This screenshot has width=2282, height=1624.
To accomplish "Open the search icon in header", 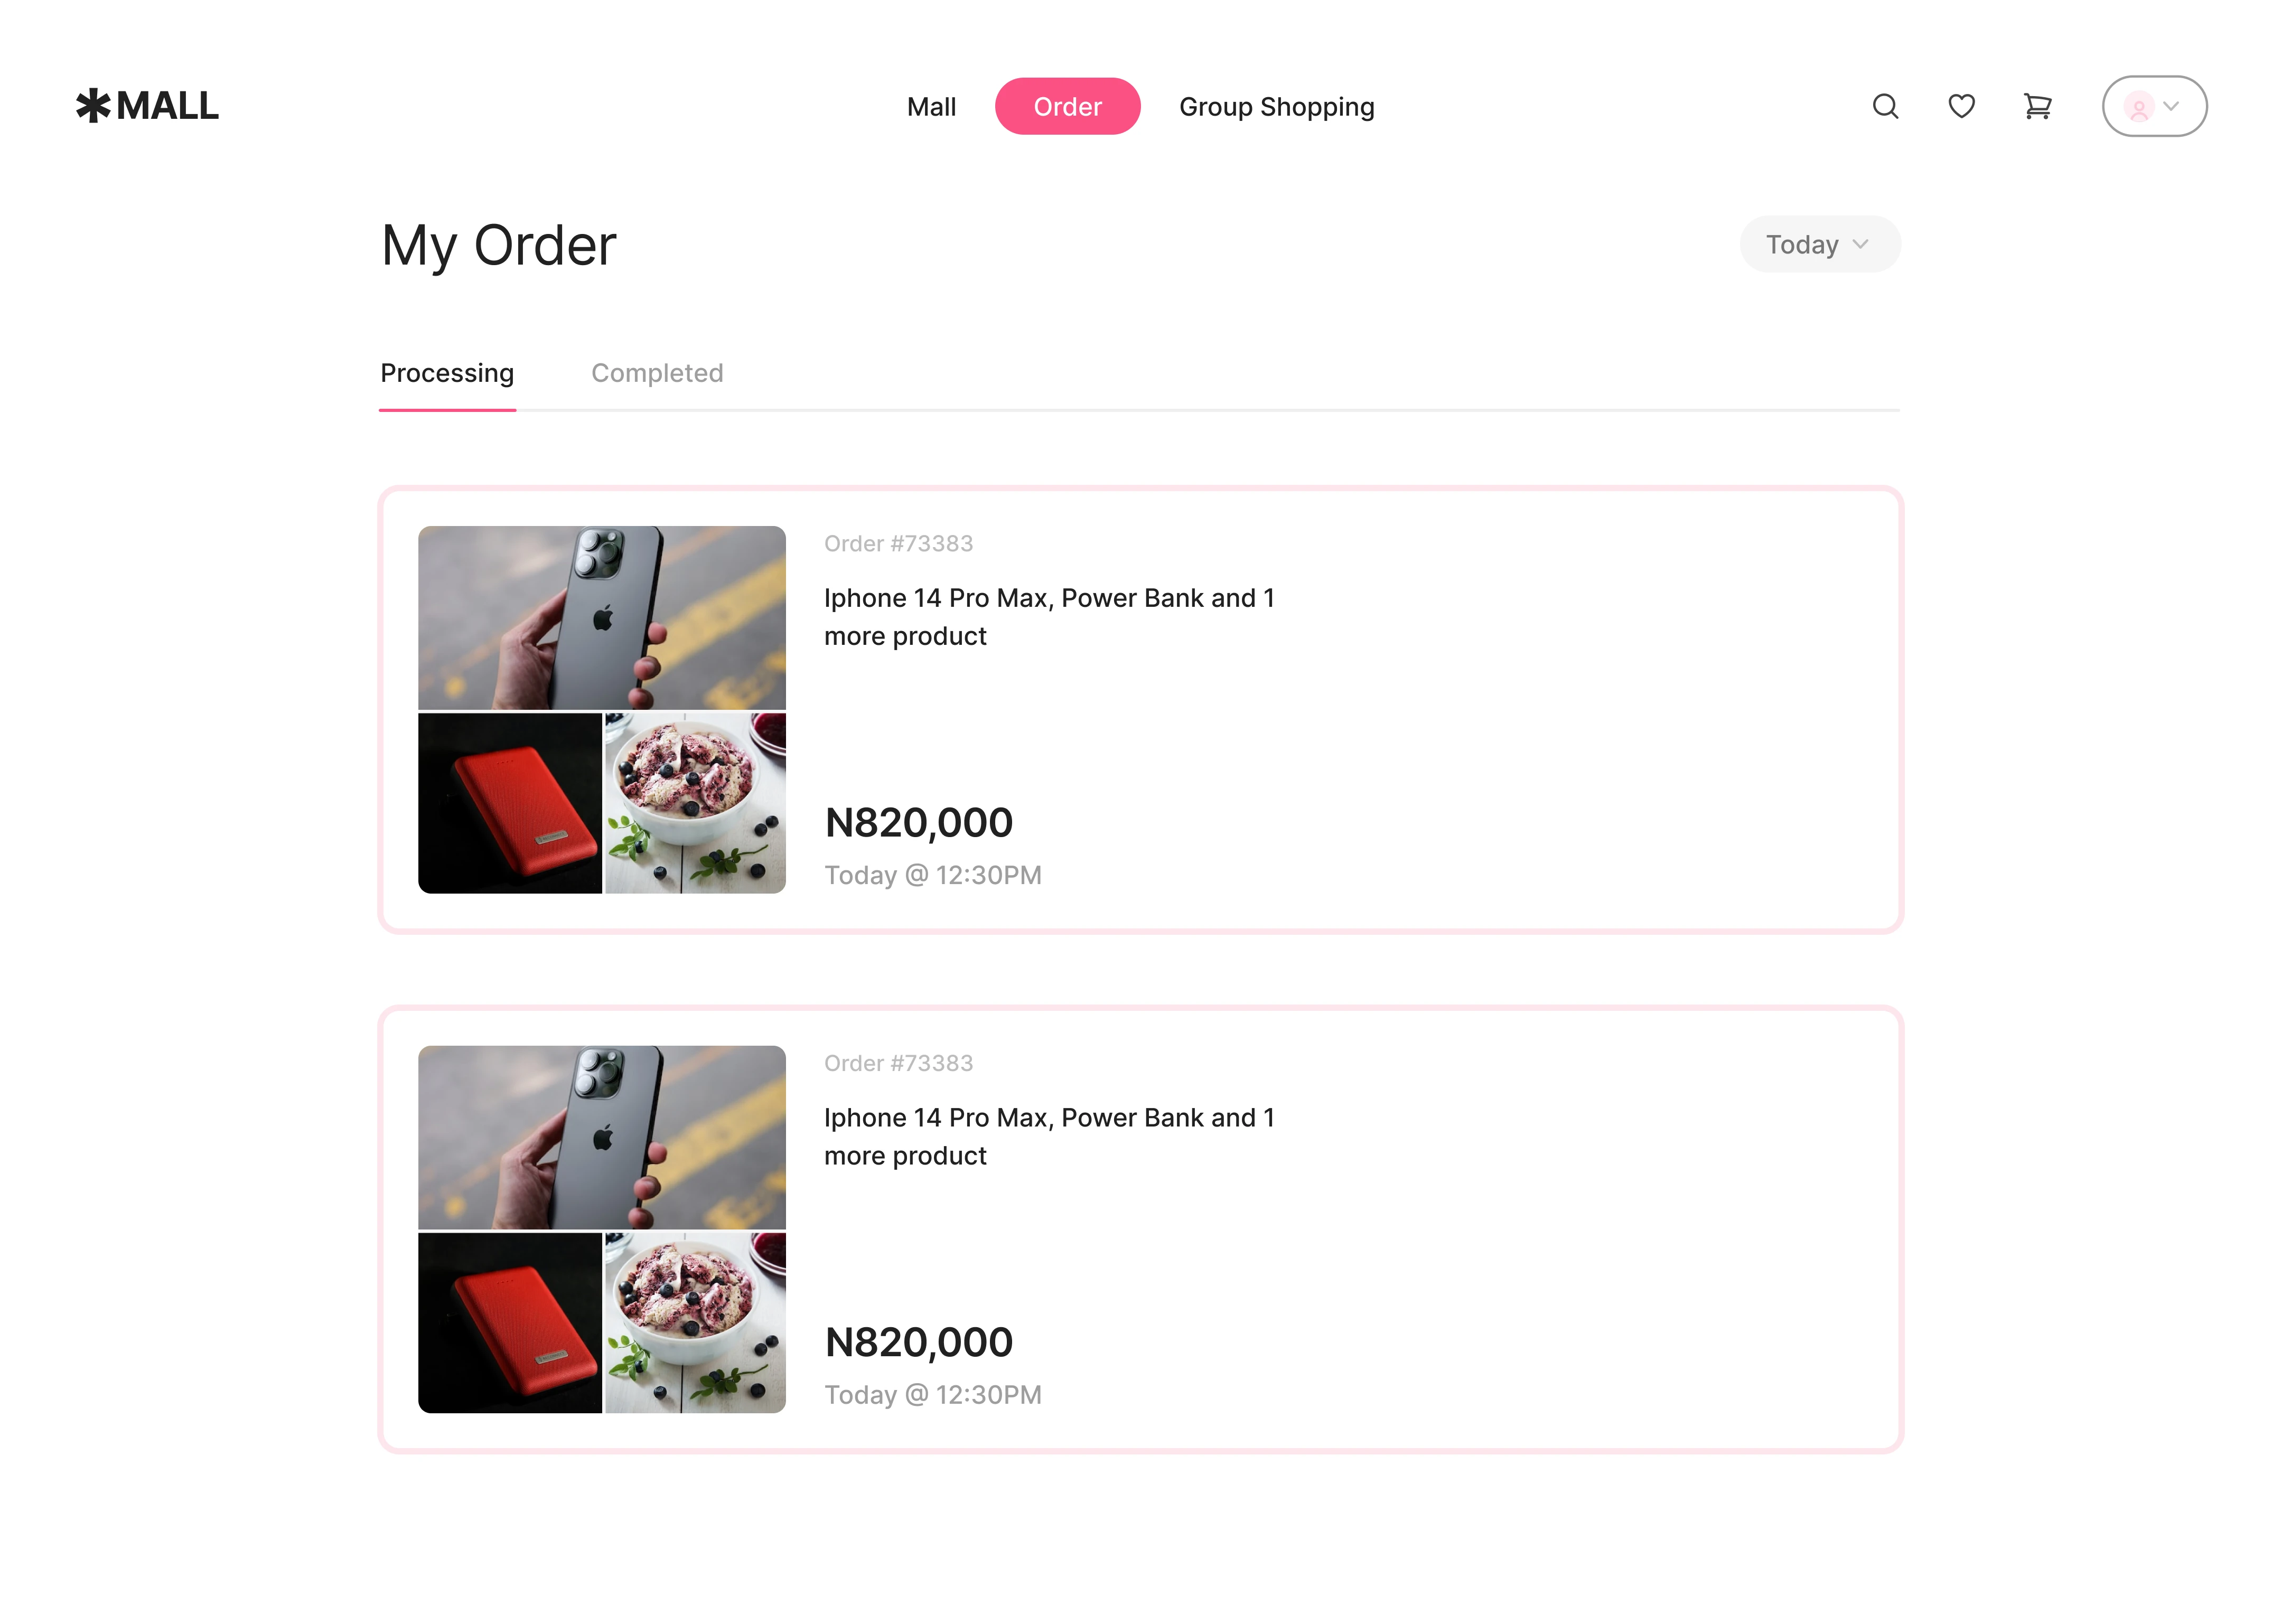I will [x=1885, y=106].
